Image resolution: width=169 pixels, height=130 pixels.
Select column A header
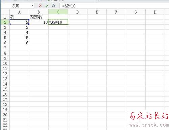19,12
